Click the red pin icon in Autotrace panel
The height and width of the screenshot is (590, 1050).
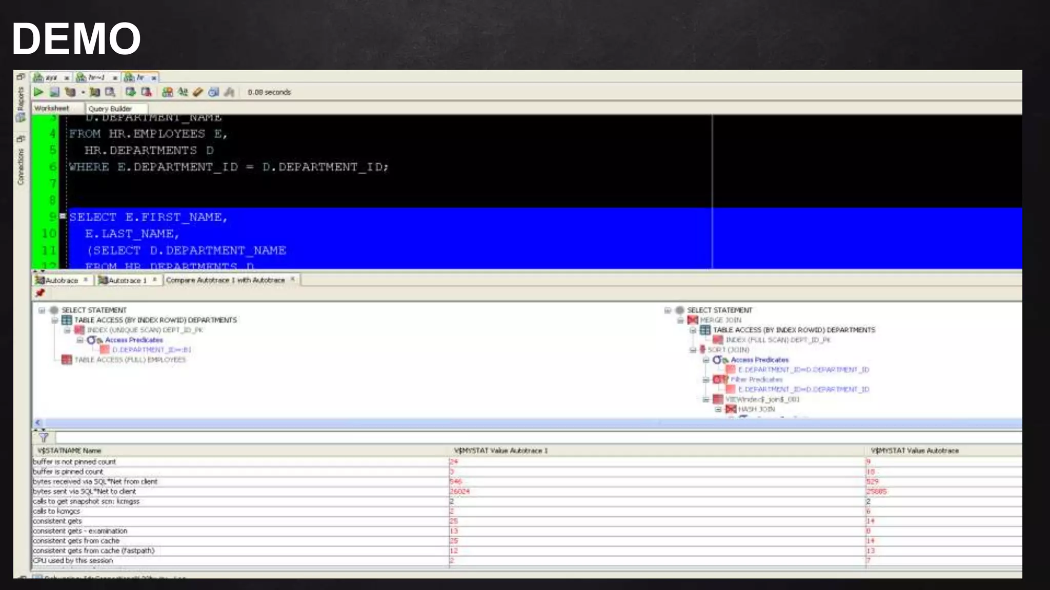[40, 293]
